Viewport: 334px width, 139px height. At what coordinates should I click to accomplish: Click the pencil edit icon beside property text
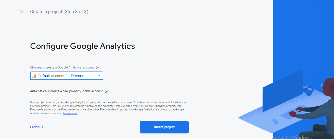pos(107,91)
